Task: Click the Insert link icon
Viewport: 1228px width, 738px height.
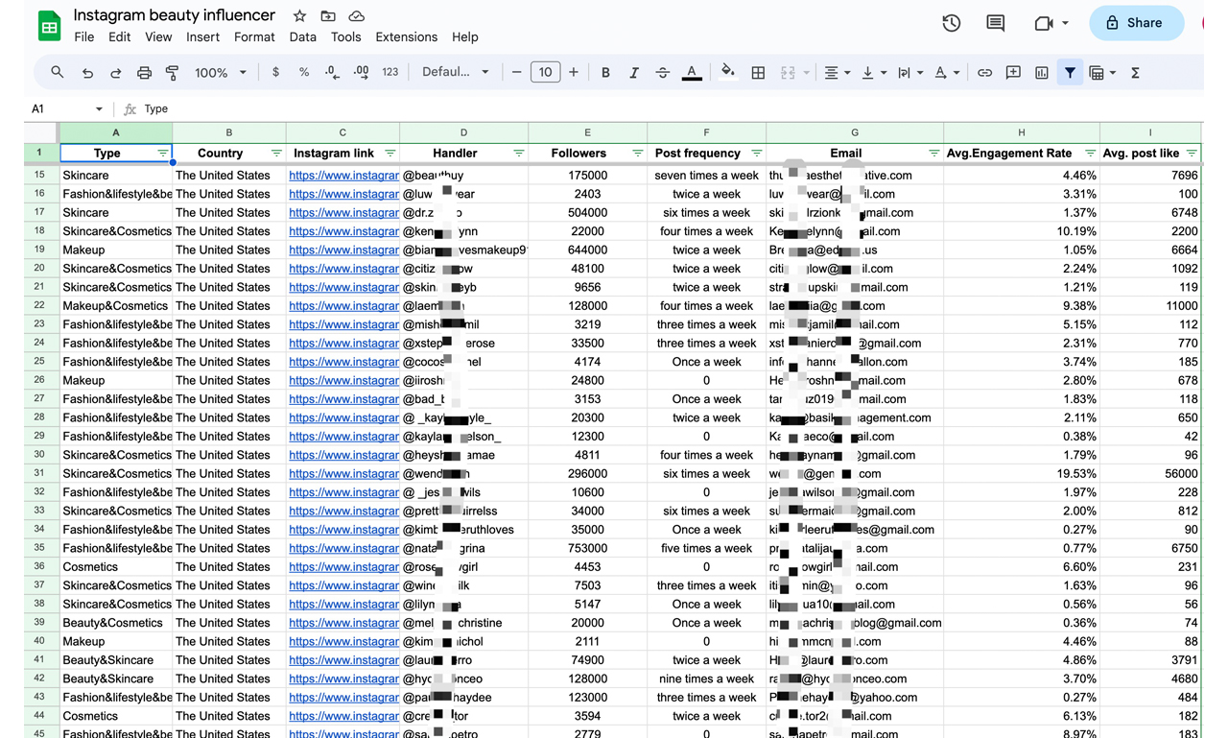Action: 984,73
